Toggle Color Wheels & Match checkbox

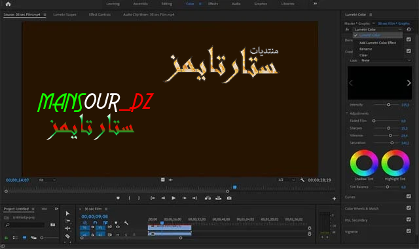409,208
